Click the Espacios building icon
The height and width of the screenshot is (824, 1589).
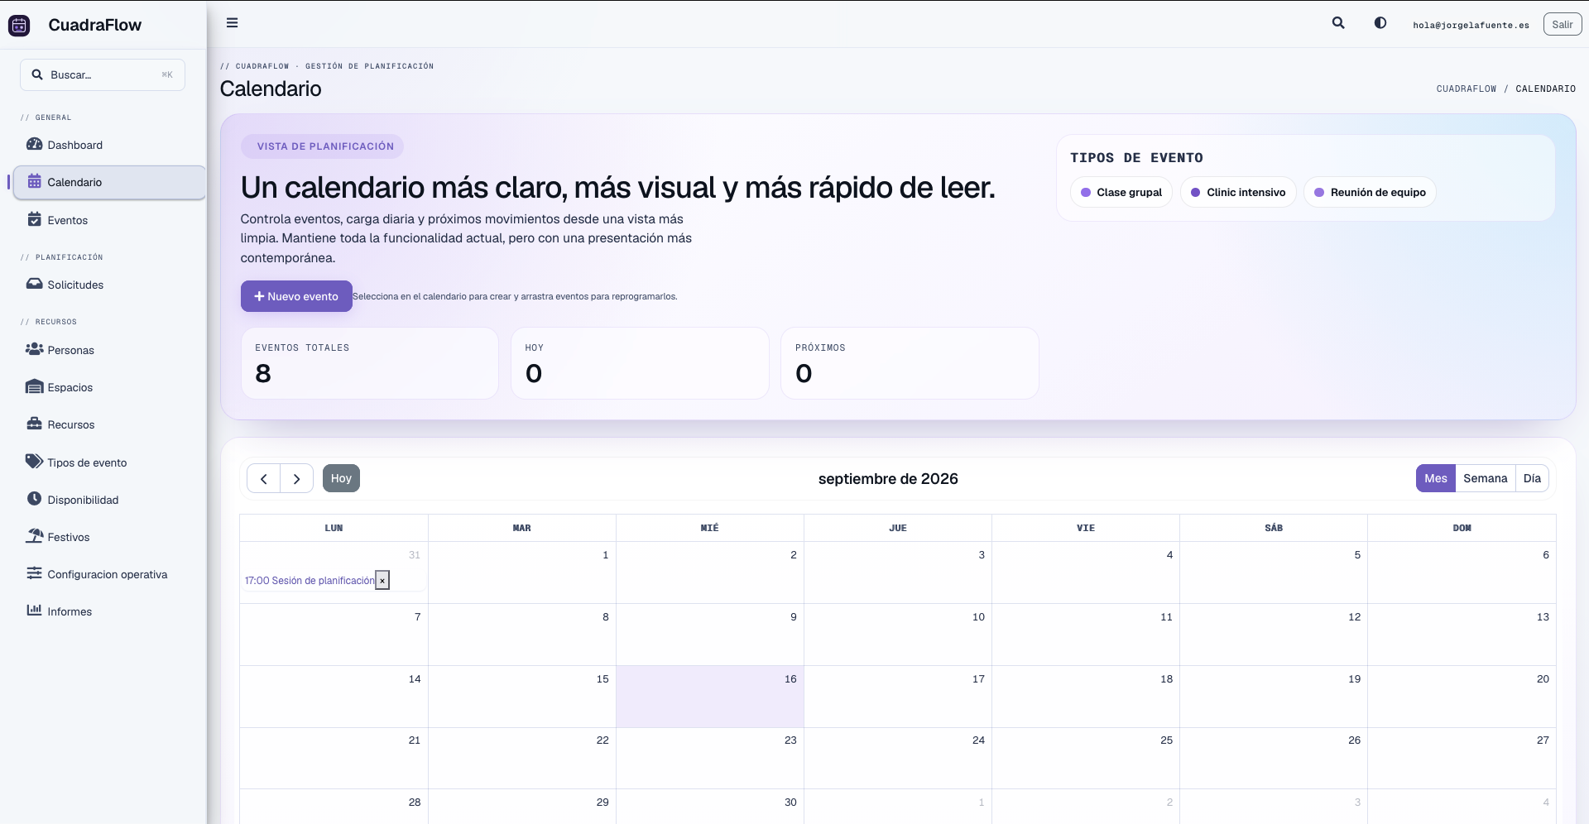tap(34, 386)
